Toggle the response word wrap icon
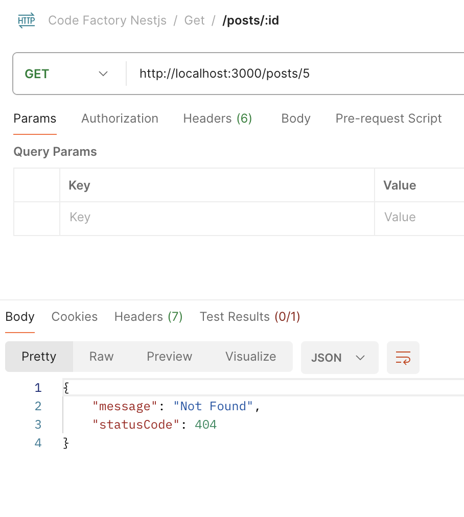Screen dimensions: 464x517 point(403,358)
